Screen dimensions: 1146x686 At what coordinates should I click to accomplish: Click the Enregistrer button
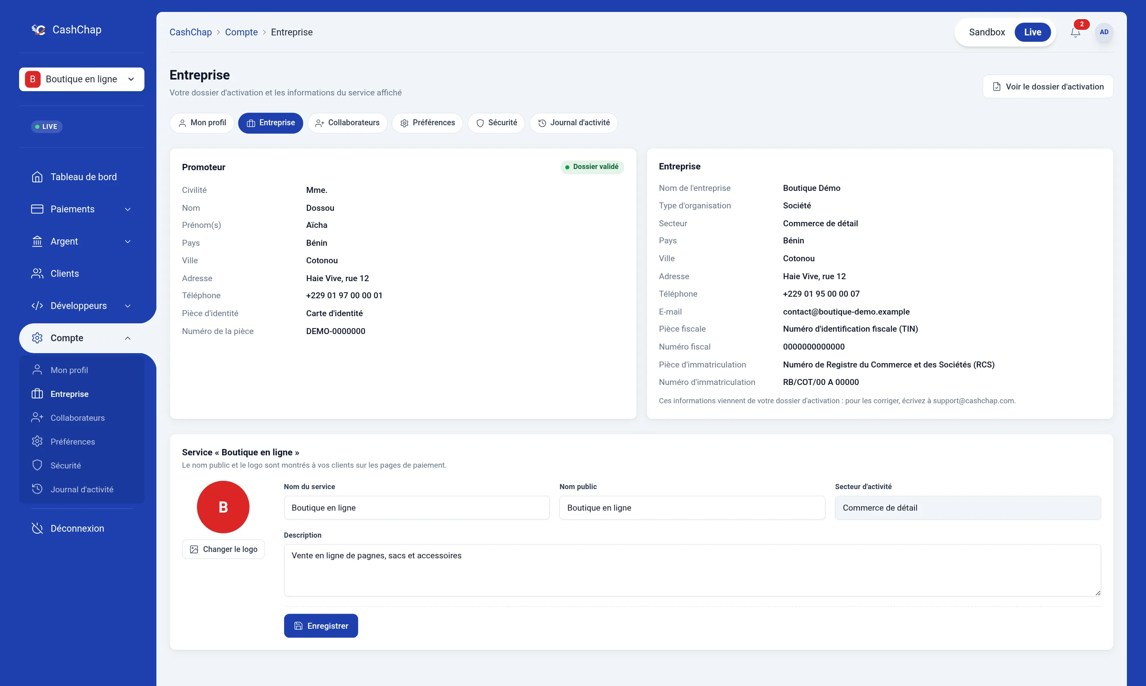tap(321, 626)
